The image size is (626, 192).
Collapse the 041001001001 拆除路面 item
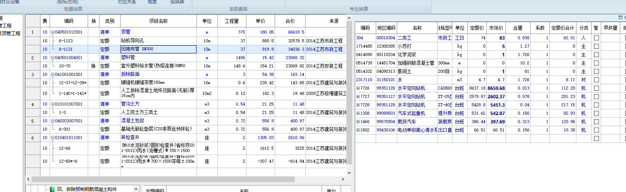[x=53, y=74]
